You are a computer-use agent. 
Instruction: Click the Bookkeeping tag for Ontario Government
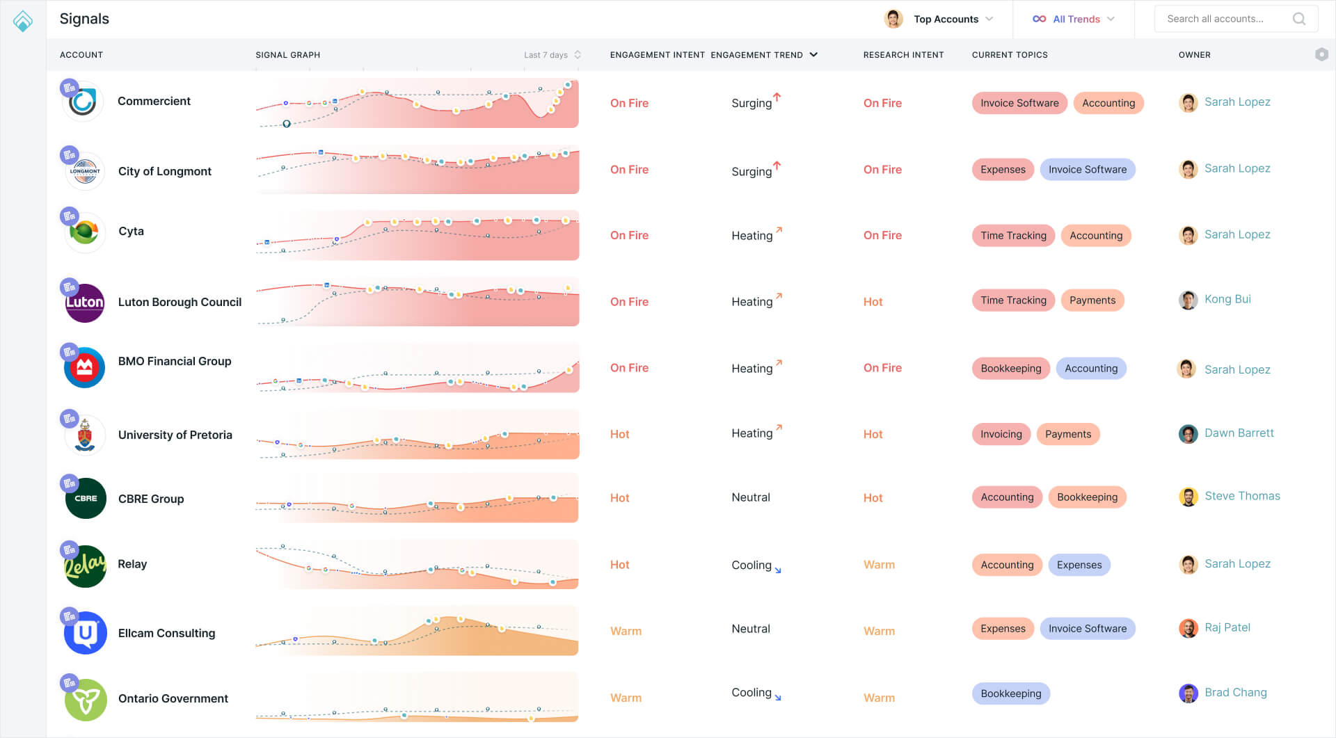(x=1011, y=693)
